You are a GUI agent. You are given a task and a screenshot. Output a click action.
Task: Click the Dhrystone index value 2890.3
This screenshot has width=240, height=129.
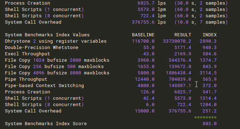point(208,41)
